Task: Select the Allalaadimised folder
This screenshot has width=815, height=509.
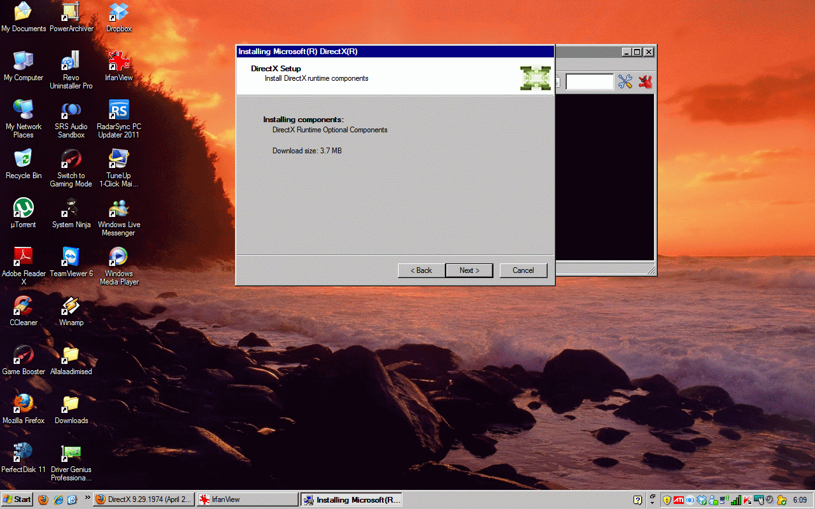Action: (x=71, y=360)
